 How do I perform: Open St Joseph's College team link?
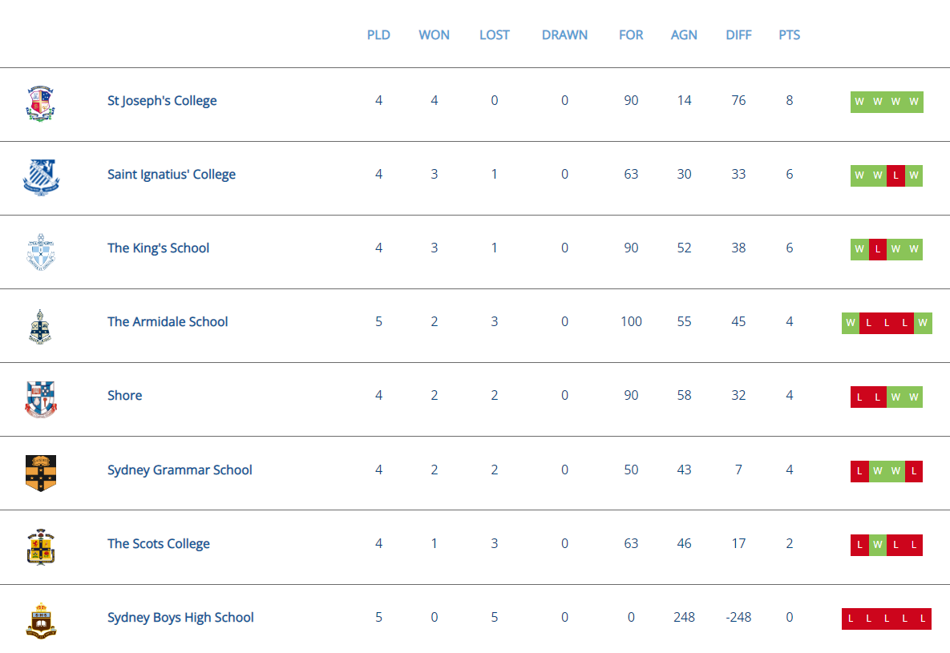point(162,101)
